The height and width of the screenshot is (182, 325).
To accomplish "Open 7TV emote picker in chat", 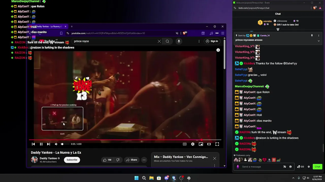I will click(x=285, y=167).
